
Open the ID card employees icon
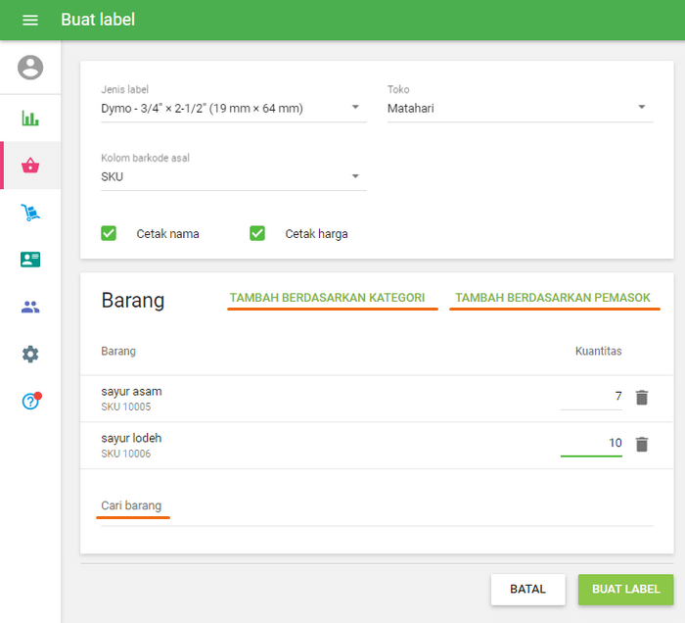[x=30, y=260]
